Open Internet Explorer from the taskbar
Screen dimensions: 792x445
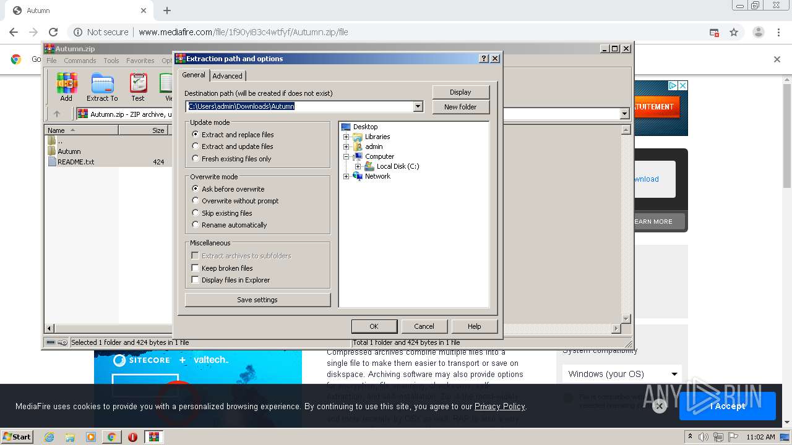pos(49,437)
